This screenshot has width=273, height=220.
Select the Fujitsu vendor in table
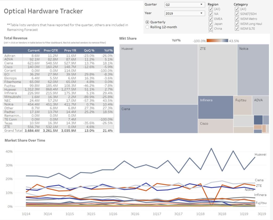10,86
